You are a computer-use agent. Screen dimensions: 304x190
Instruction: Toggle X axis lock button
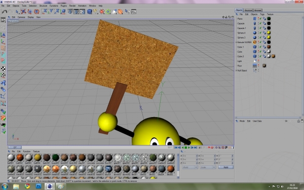pyautogui.click(x=45, y=12)
